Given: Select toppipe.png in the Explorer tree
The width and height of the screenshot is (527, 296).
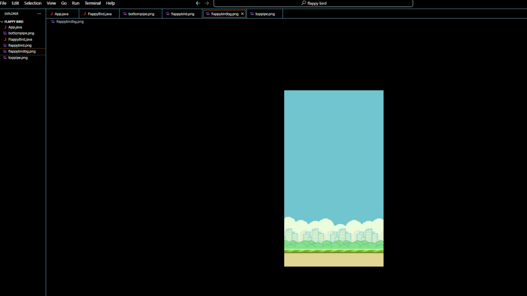Looking at the screenshot, I should pyautogui.click(x=18, y=58).
